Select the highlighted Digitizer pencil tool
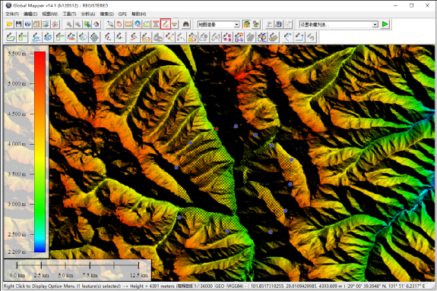 point(165,24)
